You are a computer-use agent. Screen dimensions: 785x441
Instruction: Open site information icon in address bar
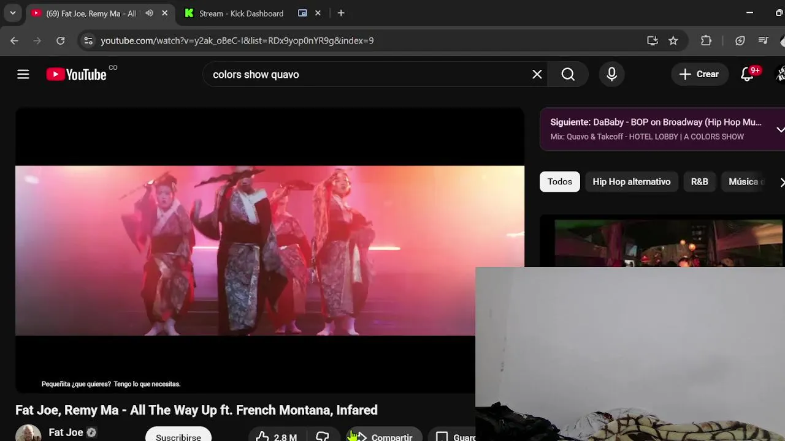(x=88, y=40)
